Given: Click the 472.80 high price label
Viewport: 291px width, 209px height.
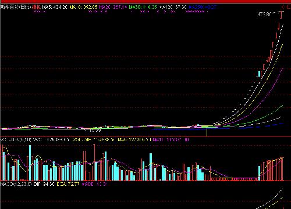Looking at the screenshot, I should 264,14.
